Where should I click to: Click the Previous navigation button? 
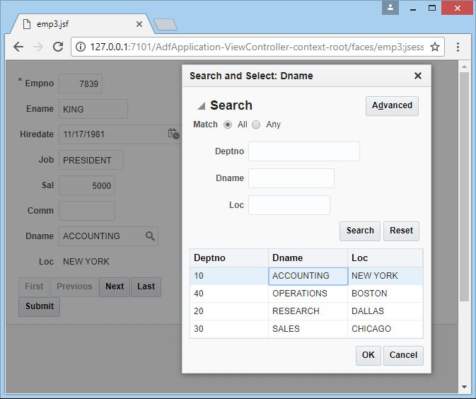74,287
